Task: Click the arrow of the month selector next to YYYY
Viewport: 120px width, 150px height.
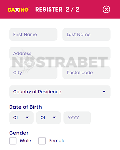Action: pyautogui.click(x=54, y=118)
